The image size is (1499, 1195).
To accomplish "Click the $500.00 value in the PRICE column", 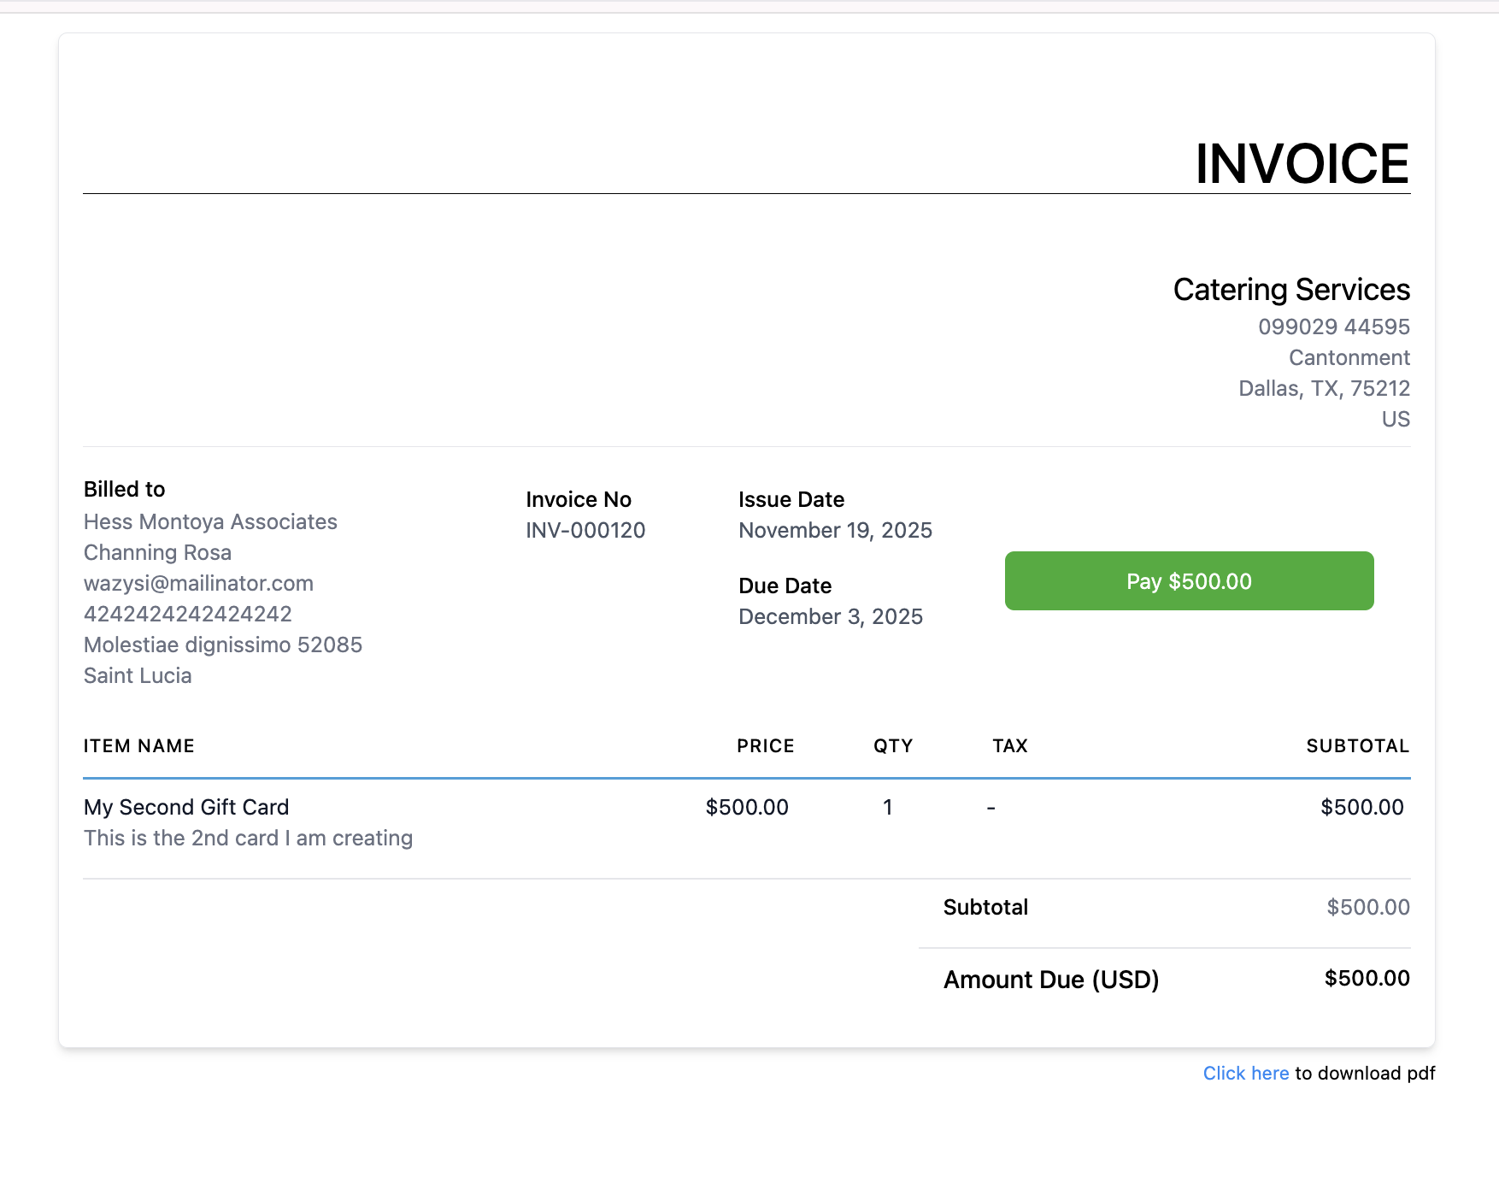I will coord(747,807).
